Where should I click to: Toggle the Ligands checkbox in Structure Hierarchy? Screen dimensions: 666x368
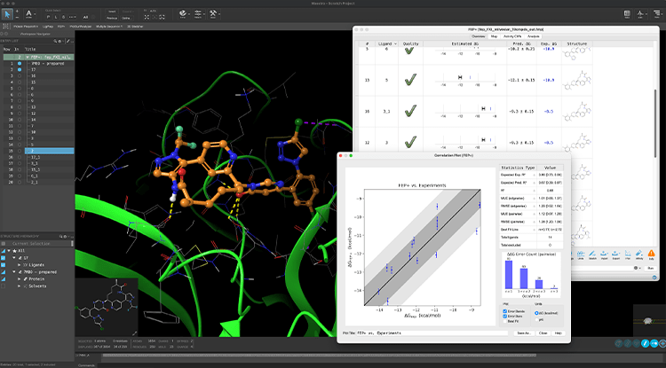point(4,265)
